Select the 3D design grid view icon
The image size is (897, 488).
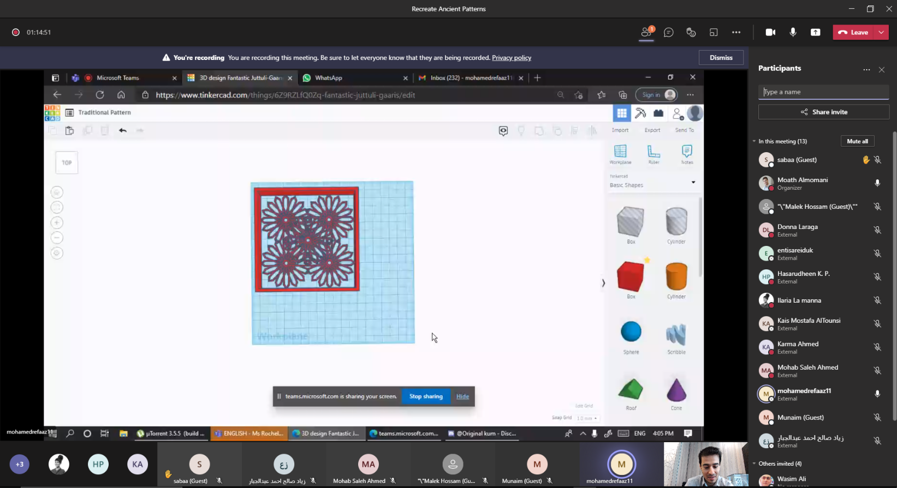point(622,113)
